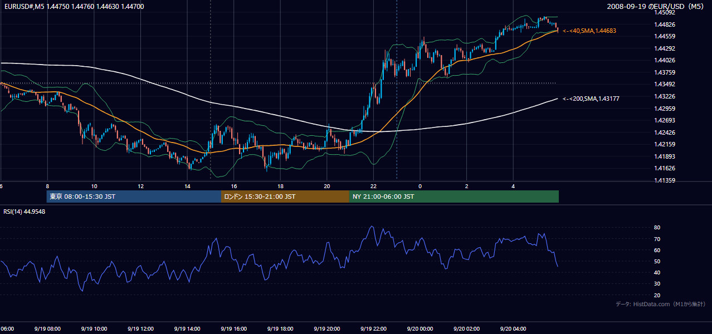This screenshot has height=334, width=712.
Task: Click the 9/19 22:00 time axis label
Action: (373, 329)
